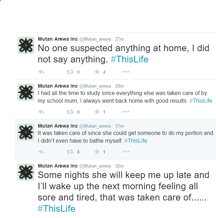Favorite the 31m tweet

tap(97, 152)
